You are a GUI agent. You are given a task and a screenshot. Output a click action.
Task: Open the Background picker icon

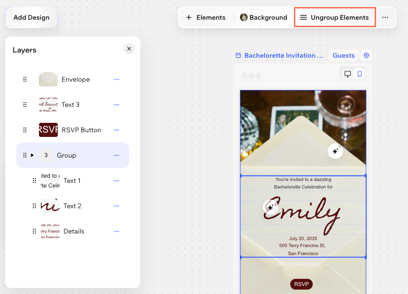click(x=244, y=17)
